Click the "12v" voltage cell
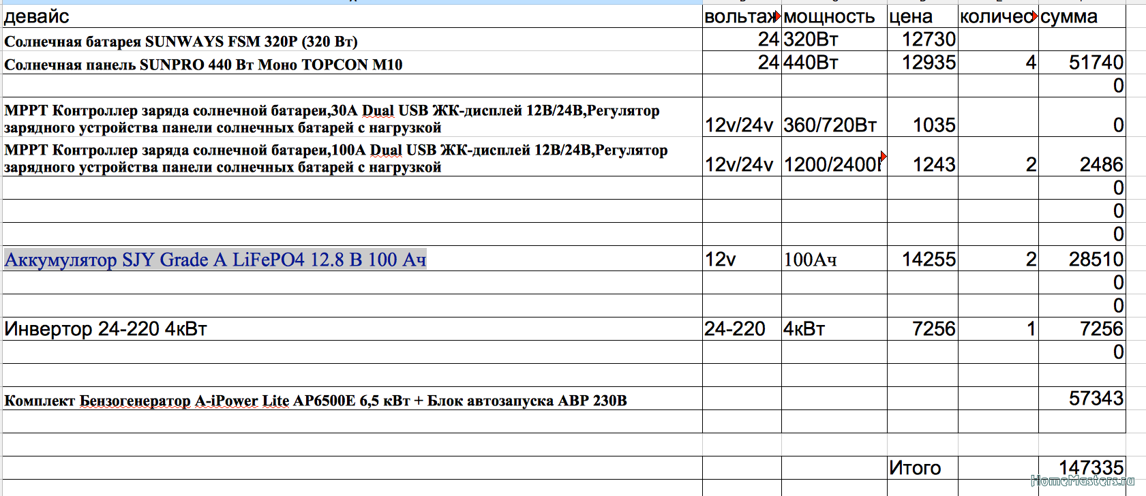 [742, 258]
